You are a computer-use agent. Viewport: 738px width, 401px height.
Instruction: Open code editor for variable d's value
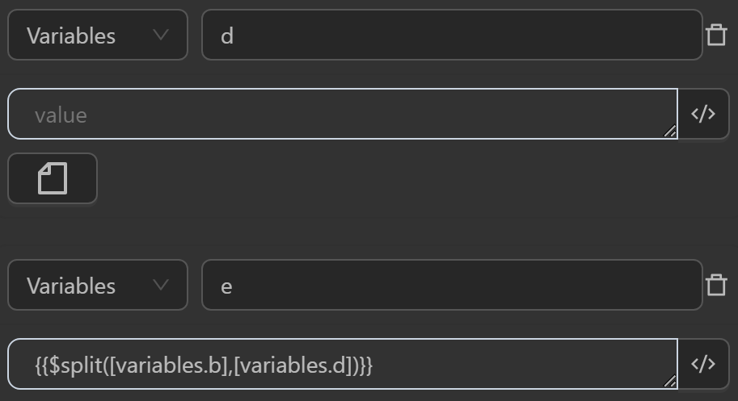[703, 115]
